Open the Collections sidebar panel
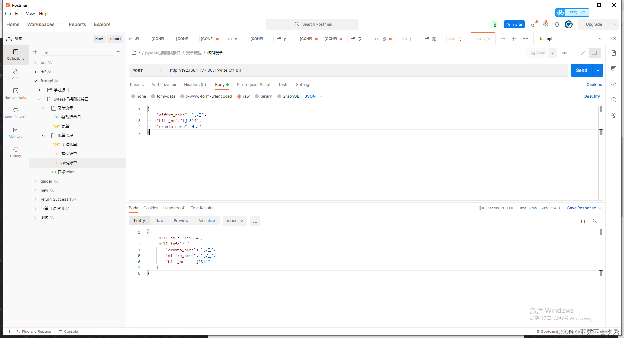Viewport: 624px width, 338px height. [x=16, y=55]
